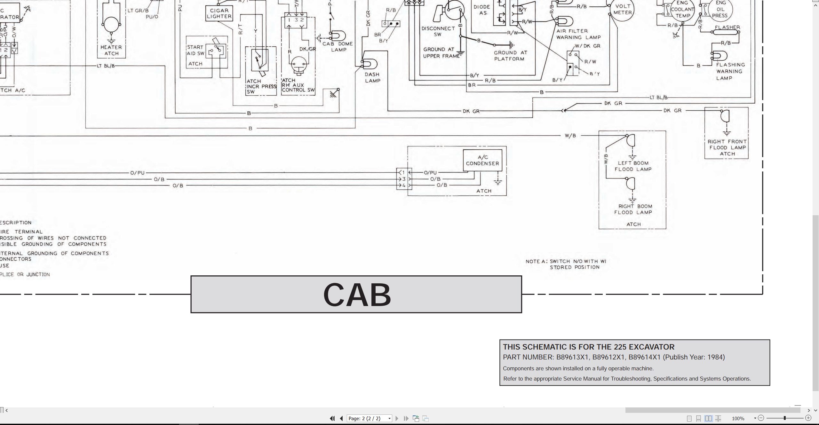This screenshot has height=425, width=819.
Task: Jump to the last page
Action: pyautogui.click(x=406, y=418)
